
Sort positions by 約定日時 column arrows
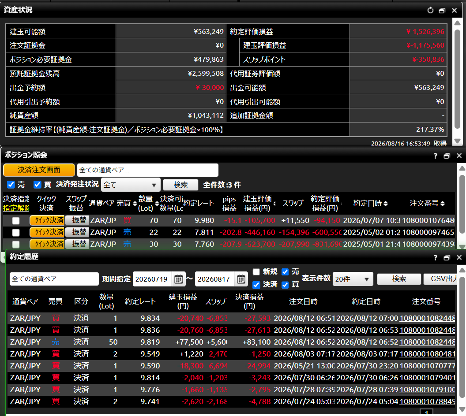pyautogui.click(x=386, y=204)
